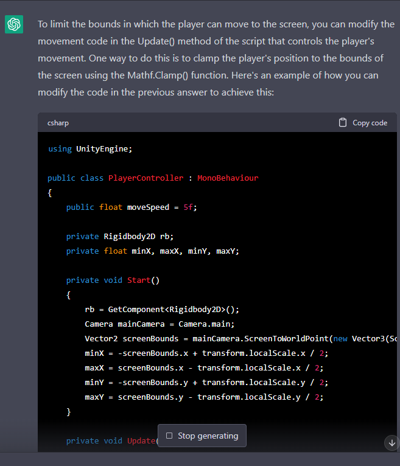Click the 'minX = -screenBounds.x' line
This screenshot has width=400, height=466.
tap(206, 353)
